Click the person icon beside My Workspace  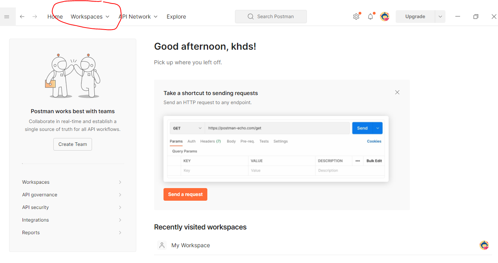click(x=162, y=245)
